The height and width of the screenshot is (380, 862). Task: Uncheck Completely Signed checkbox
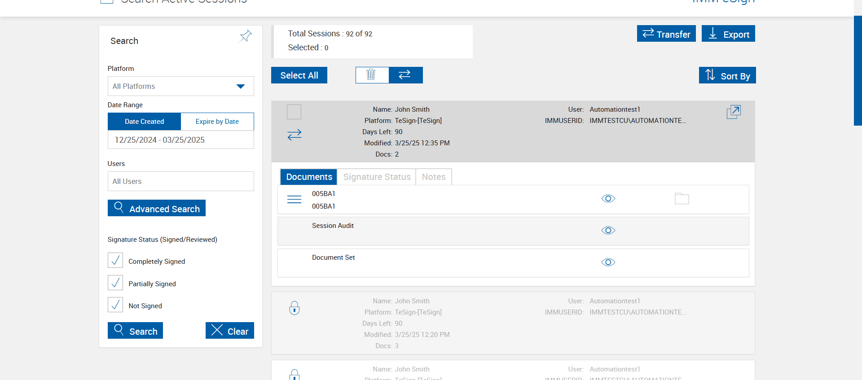click(x=115, y=260)
